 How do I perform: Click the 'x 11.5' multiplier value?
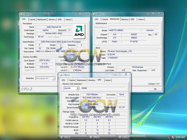tap(44, 64)
